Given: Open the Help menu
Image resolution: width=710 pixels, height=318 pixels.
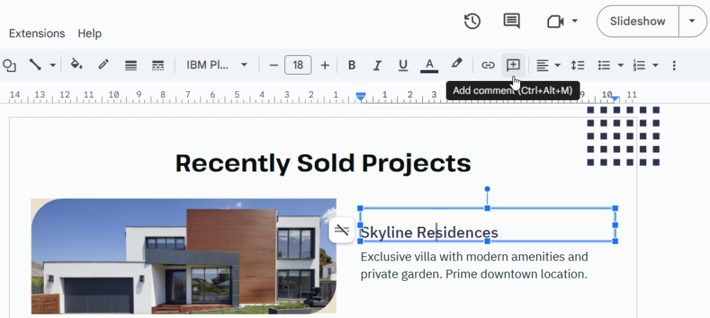Looking at the screenshot, I should click(89, 33).
